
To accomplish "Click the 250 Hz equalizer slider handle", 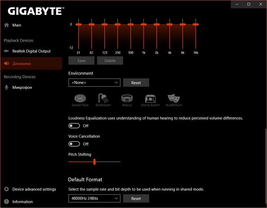I will 118,24.
